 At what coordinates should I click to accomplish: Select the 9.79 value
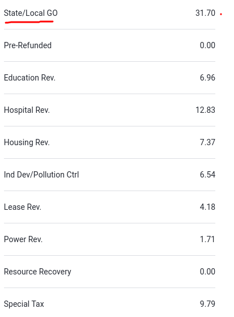point(207,304)
